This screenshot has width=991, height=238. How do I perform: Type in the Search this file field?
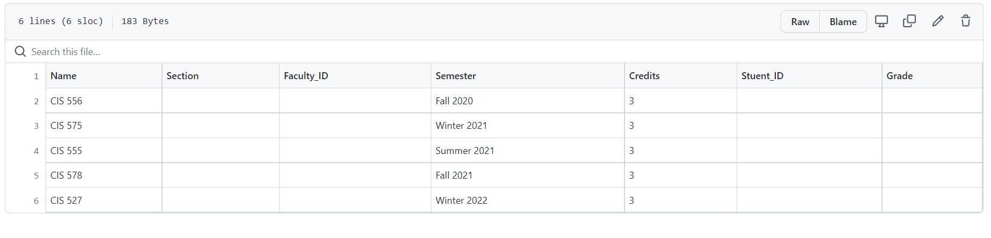click(215, 52)
